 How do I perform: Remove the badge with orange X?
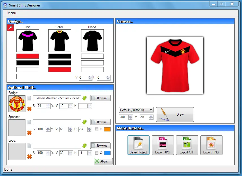click(x=29, y=109)
